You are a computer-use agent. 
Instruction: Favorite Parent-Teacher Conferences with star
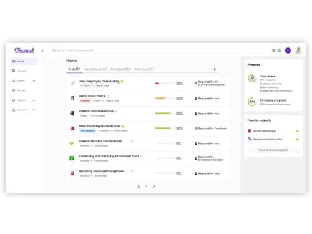pyautogui.click(x=132, y=141)
